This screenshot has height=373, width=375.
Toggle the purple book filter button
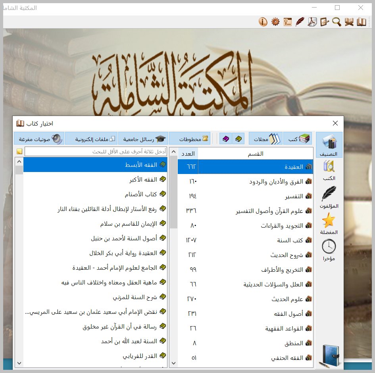pos(226,139)
